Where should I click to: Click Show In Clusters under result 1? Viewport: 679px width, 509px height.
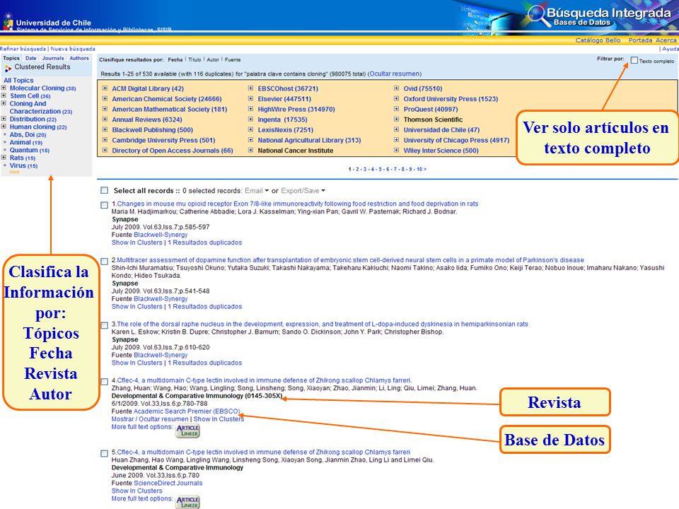click(x=137, y=242)
